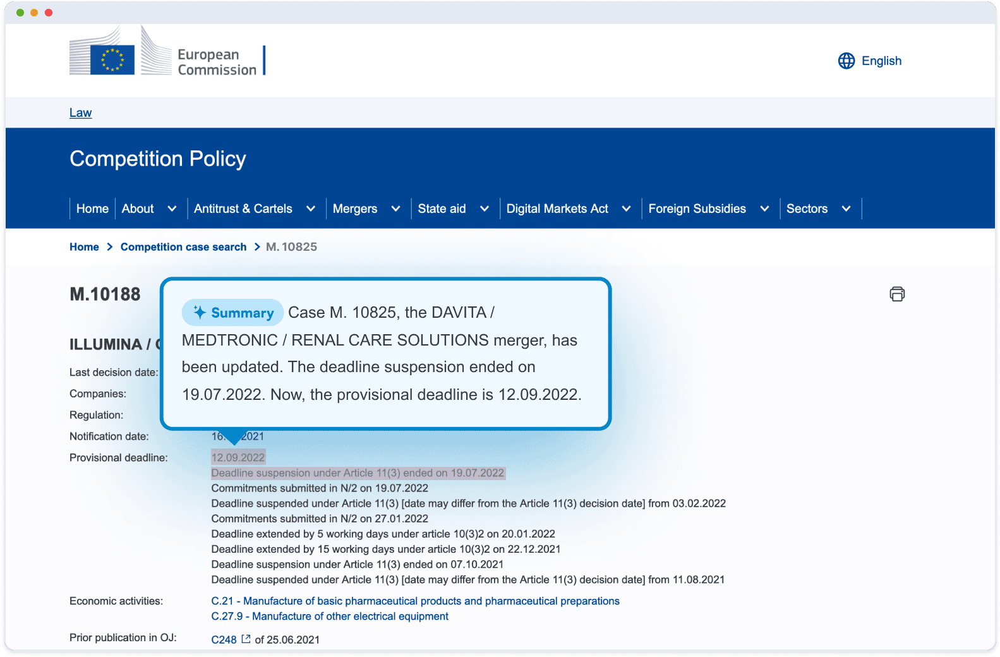Close the window with red button
The image size is (1000, 657).
click(49, 13)
